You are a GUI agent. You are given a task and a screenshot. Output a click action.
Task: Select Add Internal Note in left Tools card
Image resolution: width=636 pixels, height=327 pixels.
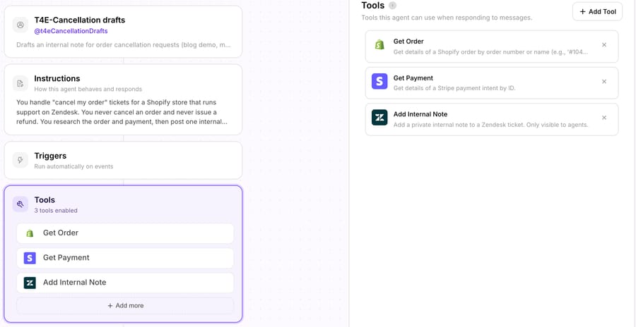coord(125,283)
